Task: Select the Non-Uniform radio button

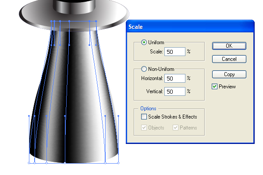Action: coord(144,69)
